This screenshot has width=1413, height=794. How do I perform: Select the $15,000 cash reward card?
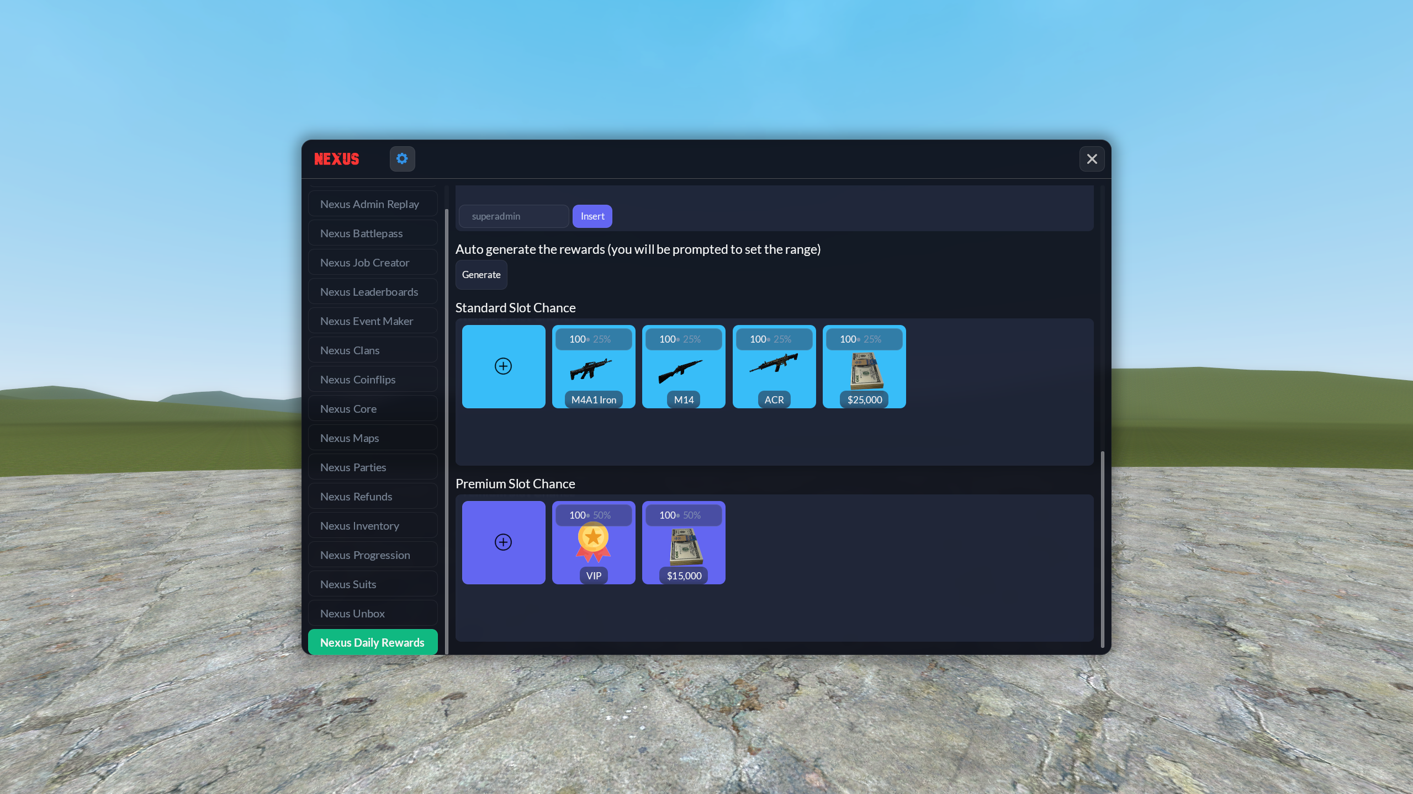click(x=684, y=542)
